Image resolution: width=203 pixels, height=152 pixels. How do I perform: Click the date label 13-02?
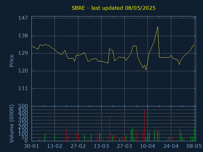coord(55,146)
